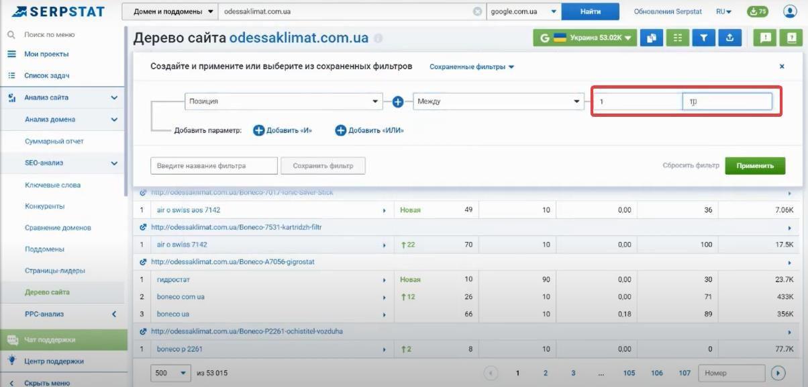This screenshot has height=387, width=808.
Task: Open Список задач in the sidebar
Action: pyautogui.click(x=47, y=76)
